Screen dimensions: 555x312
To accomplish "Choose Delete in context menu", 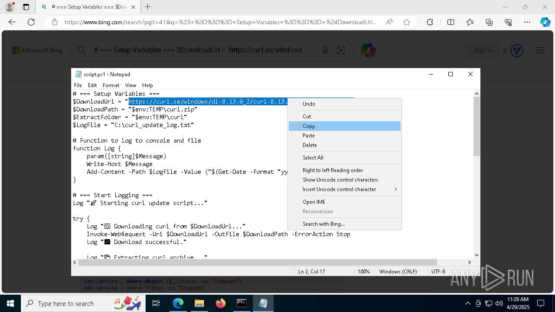I will pos(345,145).
